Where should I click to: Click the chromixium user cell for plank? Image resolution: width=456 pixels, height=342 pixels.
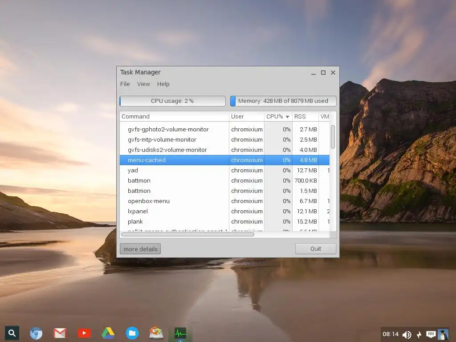[x=247, y=221]
